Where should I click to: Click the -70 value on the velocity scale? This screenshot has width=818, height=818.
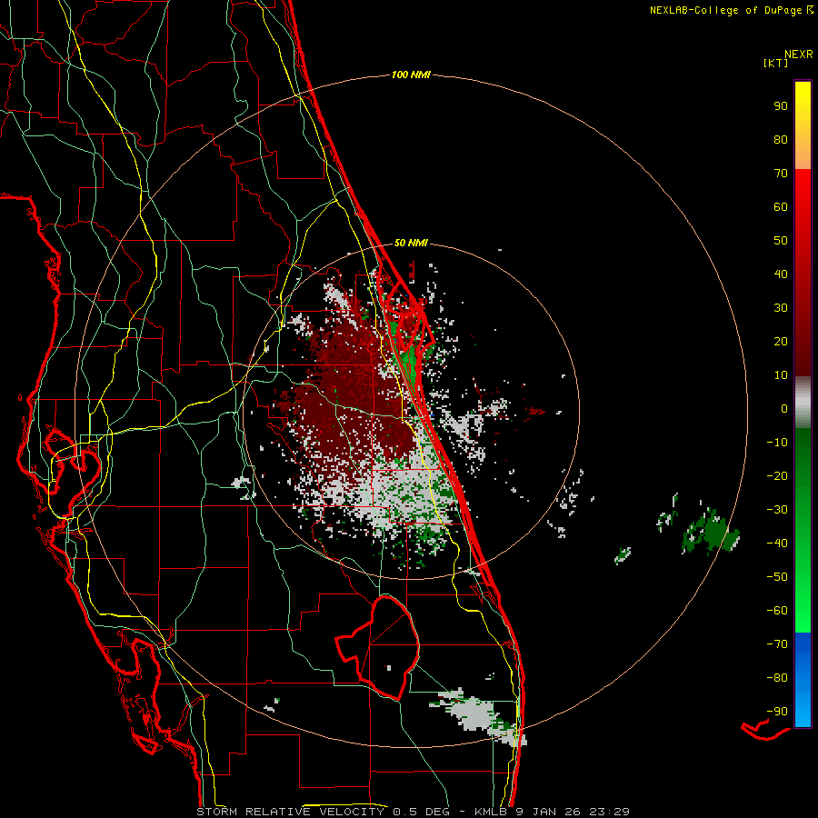pyautogui.click(x=777, y=644)
